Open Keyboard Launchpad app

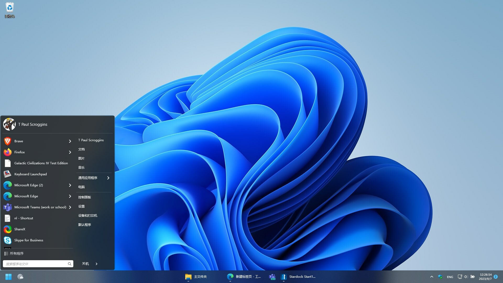point(30,174)
